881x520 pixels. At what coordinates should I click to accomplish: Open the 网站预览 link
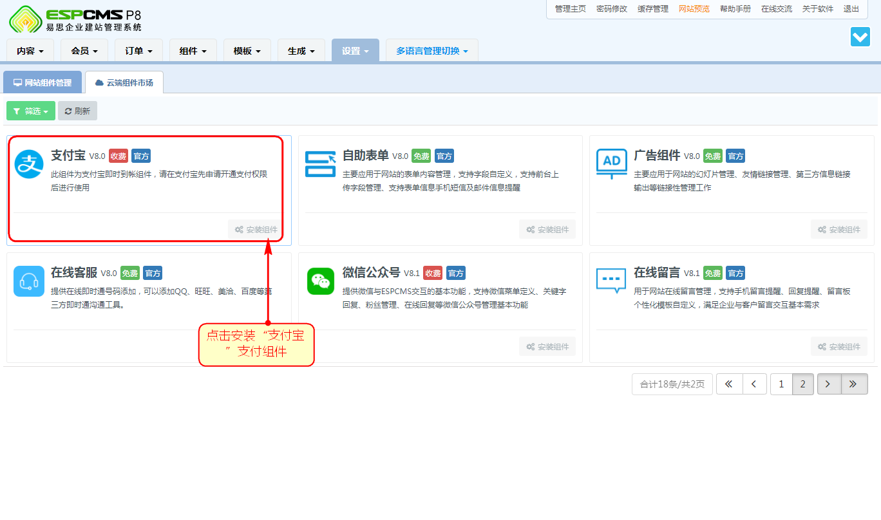[694, 9]
